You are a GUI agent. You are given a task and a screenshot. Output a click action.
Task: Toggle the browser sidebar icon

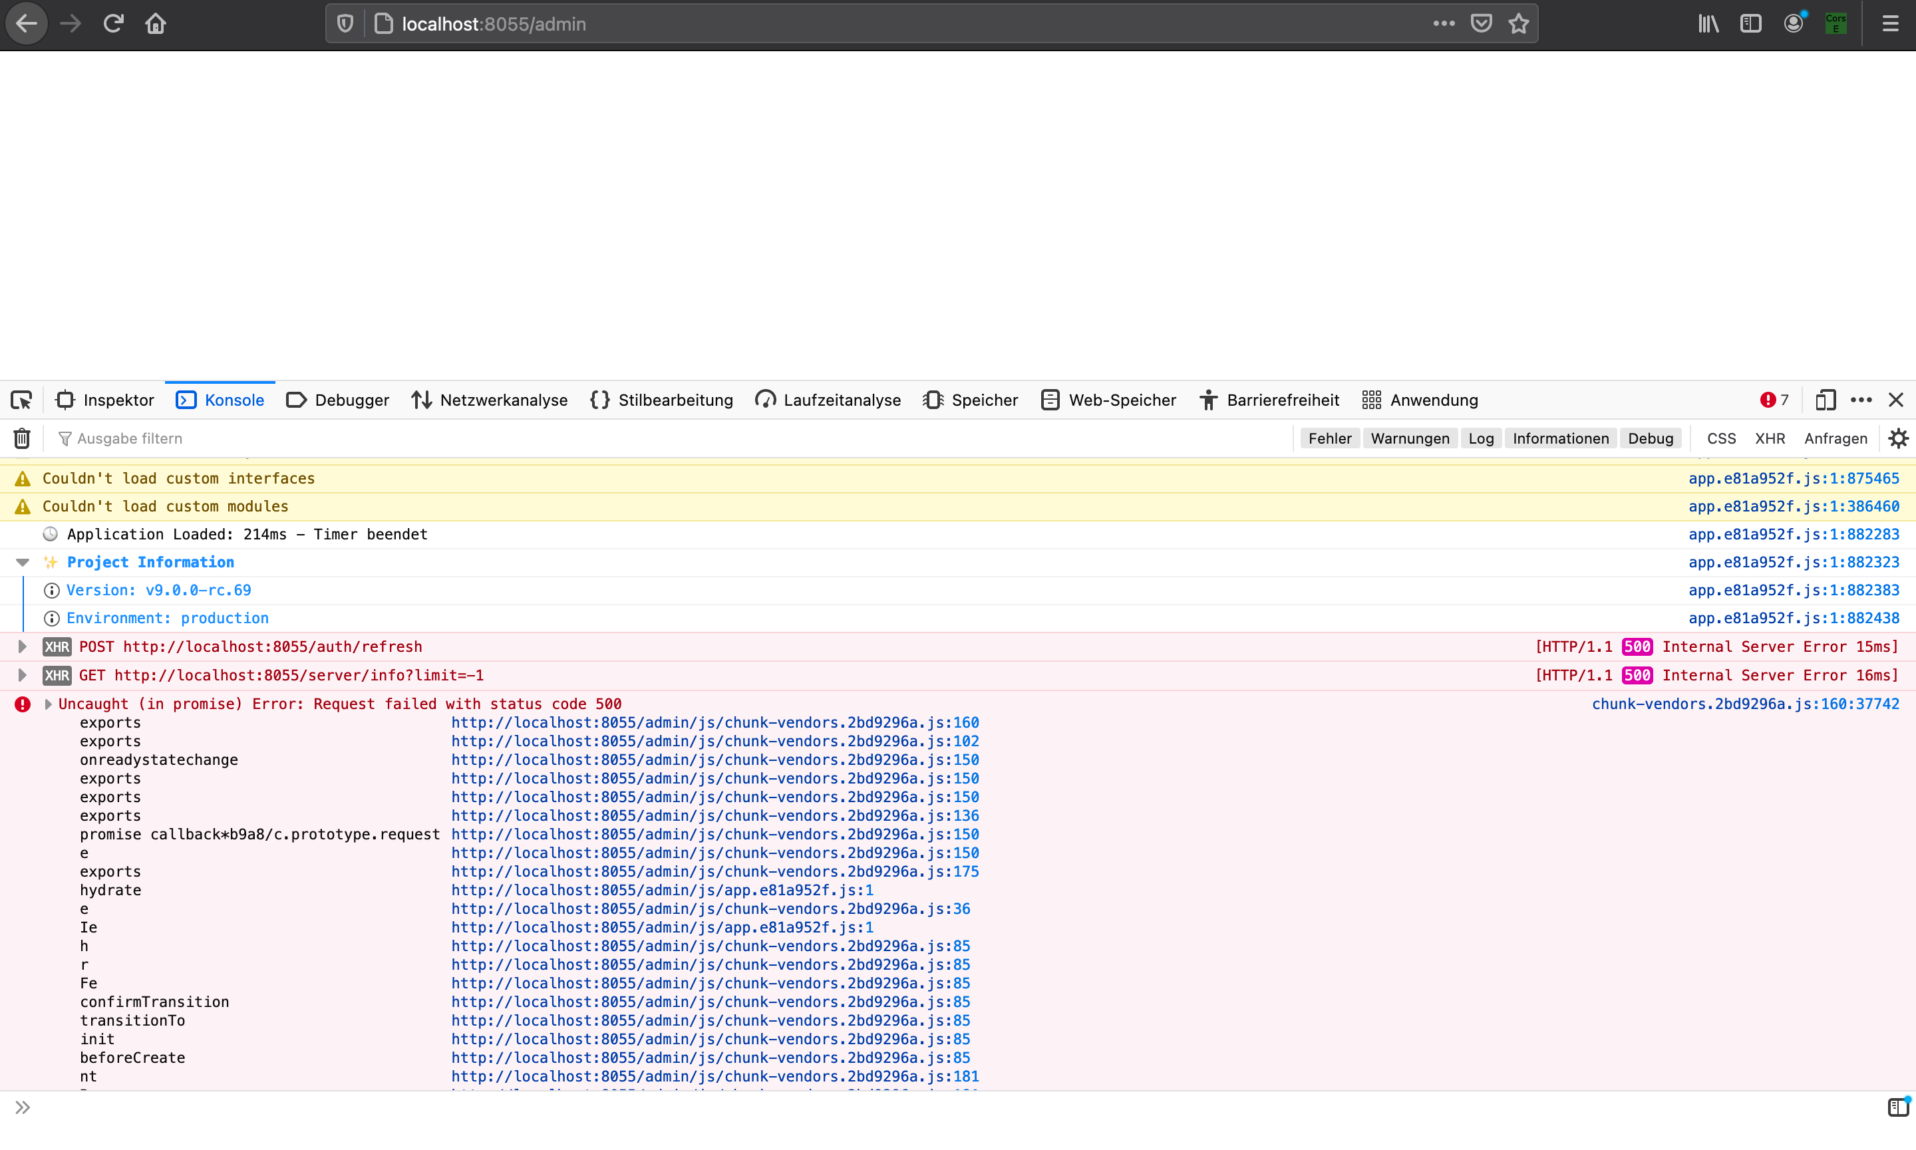1750,24
